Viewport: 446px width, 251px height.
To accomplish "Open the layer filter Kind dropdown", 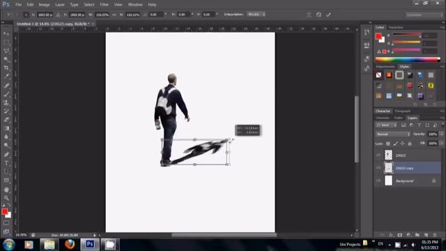I will [x=386, y=125].
